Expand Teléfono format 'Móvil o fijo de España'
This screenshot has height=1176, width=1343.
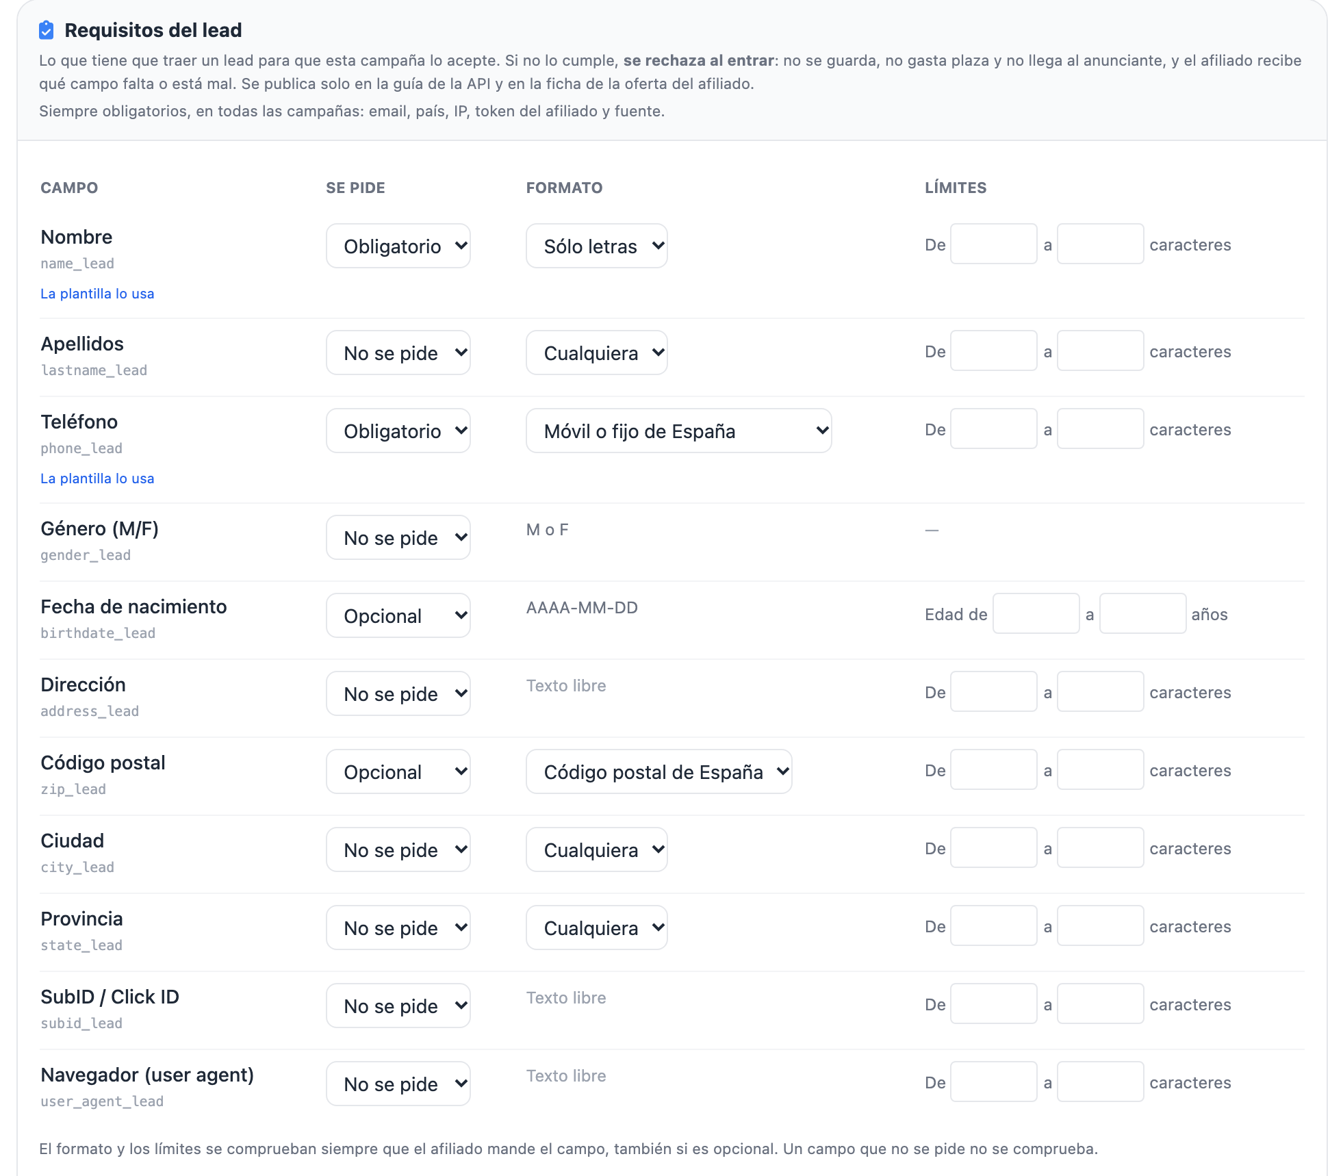679,431
